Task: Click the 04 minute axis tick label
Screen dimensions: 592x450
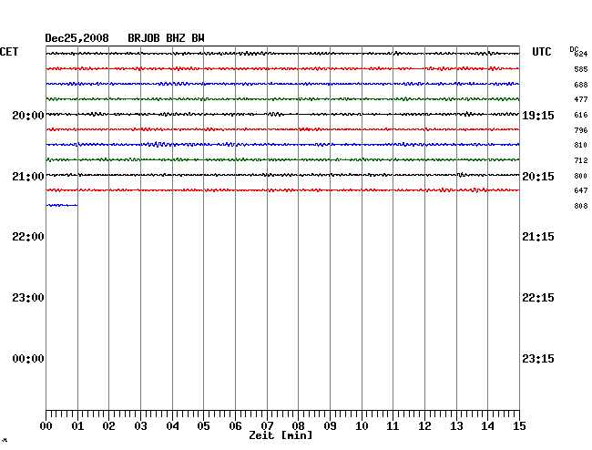Action: pyautogui.click(x=172, y=426)
